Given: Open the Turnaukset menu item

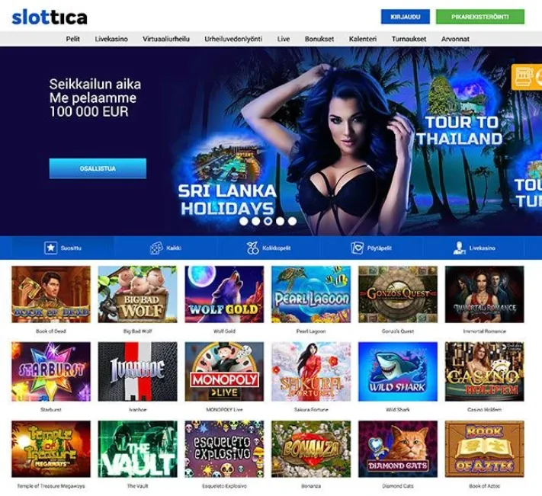Looking at the screenshot, I should [409, 39].
